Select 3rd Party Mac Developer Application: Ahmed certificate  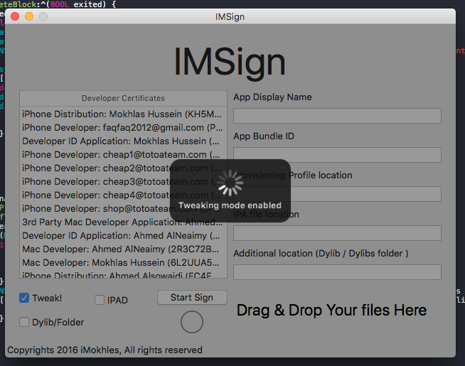(x=124, y=222)
